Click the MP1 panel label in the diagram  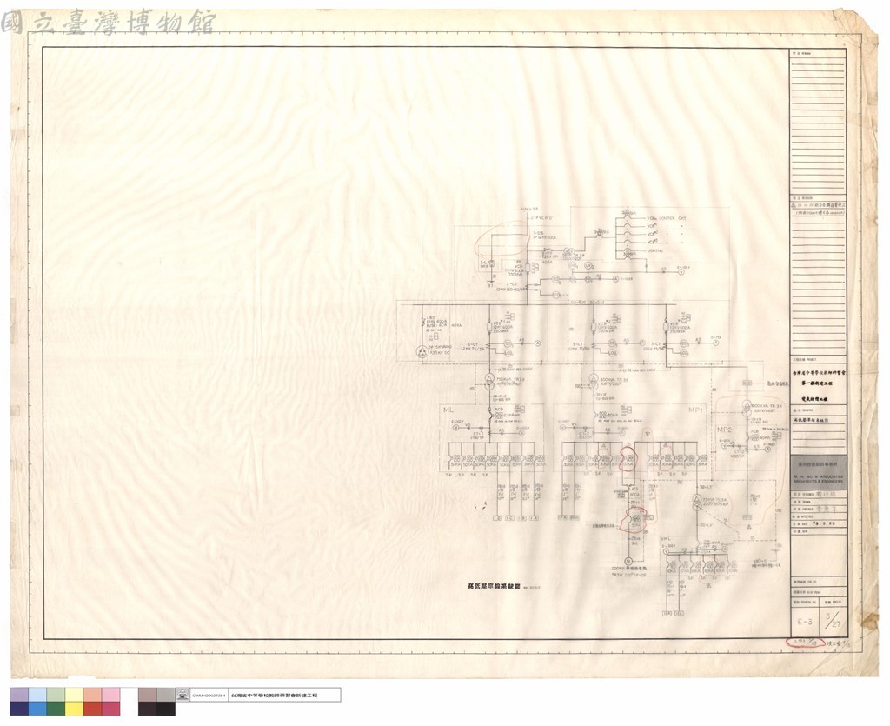(x=696, y=410)
